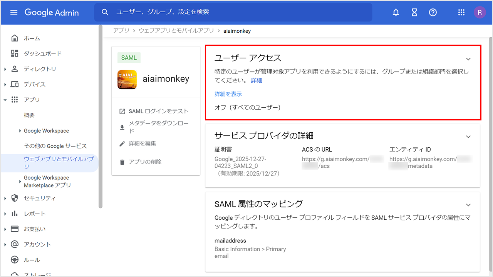Viewport: 493px width, 277px height.
Task: Expand the サービス プロバイダの詳細 section chevron
Action: coord(468,137)
